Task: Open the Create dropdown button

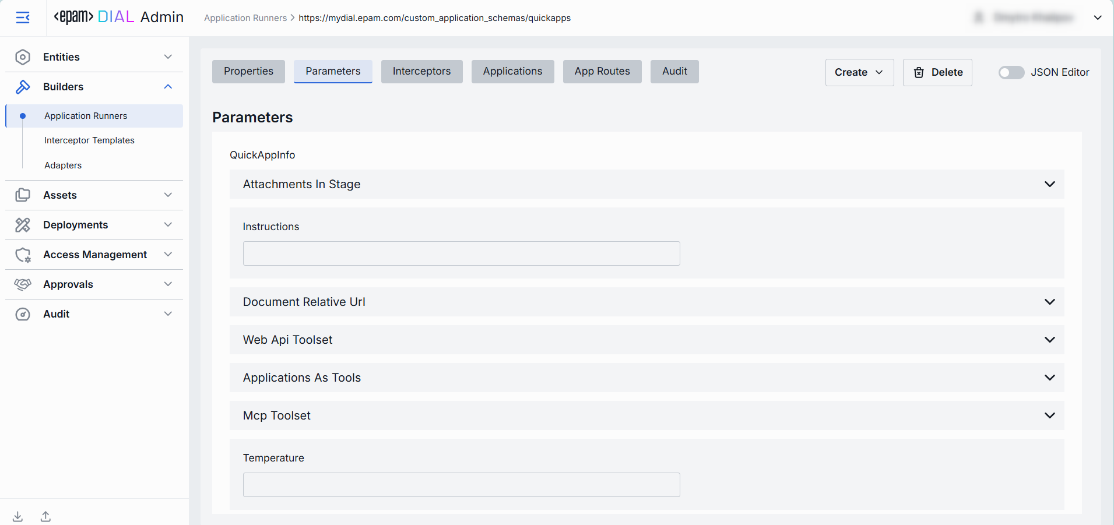Action: 859,72
